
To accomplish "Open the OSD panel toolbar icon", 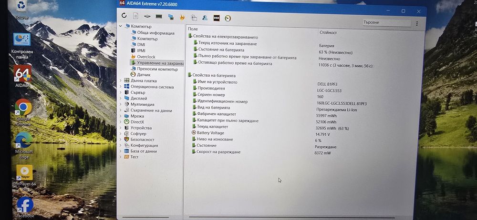I will (x=216, y=18).
